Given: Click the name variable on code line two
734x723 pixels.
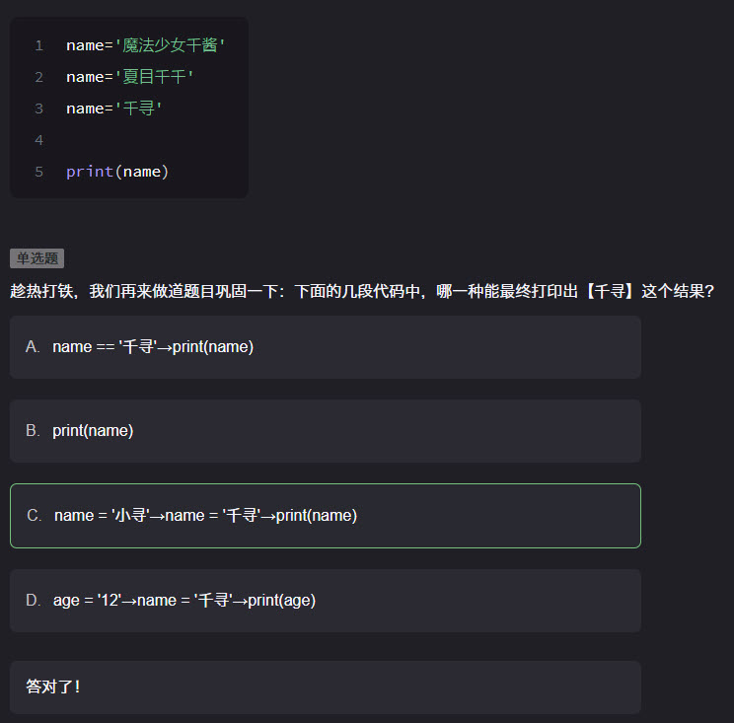Looking at the screenshot, I should 85,77.
